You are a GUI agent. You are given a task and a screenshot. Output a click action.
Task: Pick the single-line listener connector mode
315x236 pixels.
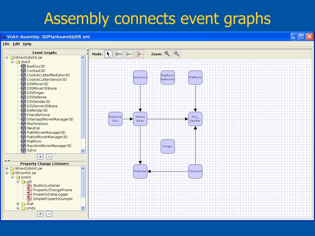pos(129,54)
